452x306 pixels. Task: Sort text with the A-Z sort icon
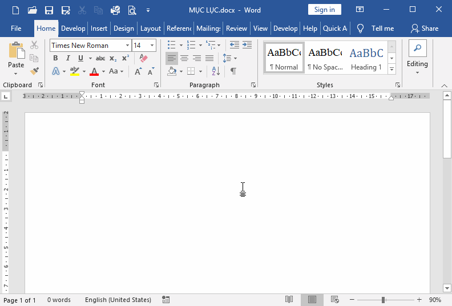(216, 71)
